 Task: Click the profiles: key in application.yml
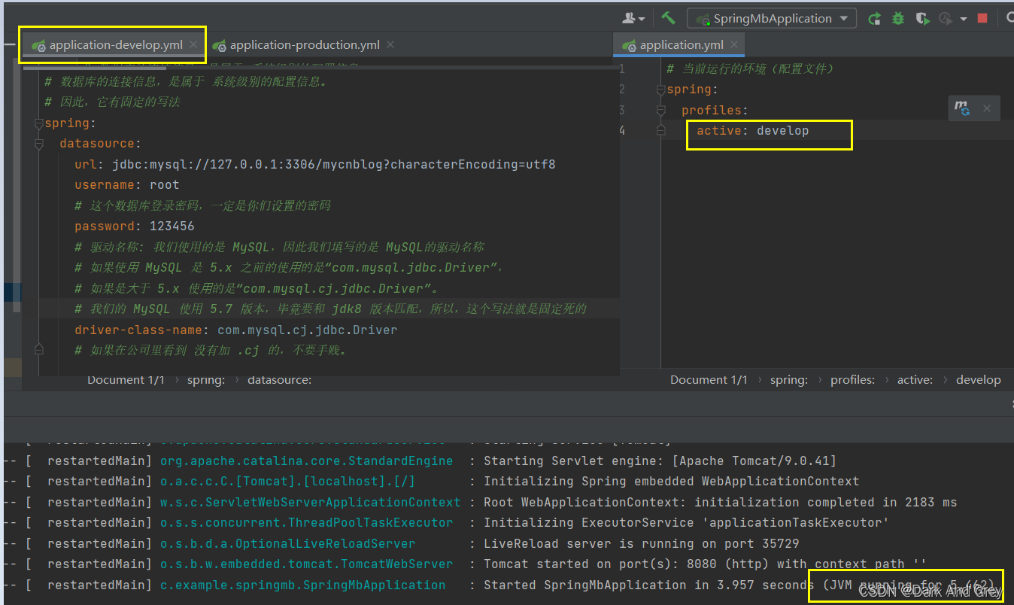pyautogui.click(x=715, y=110)
